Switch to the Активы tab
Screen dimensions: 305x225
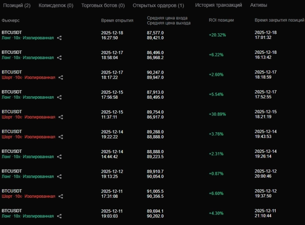pos(258,5)
